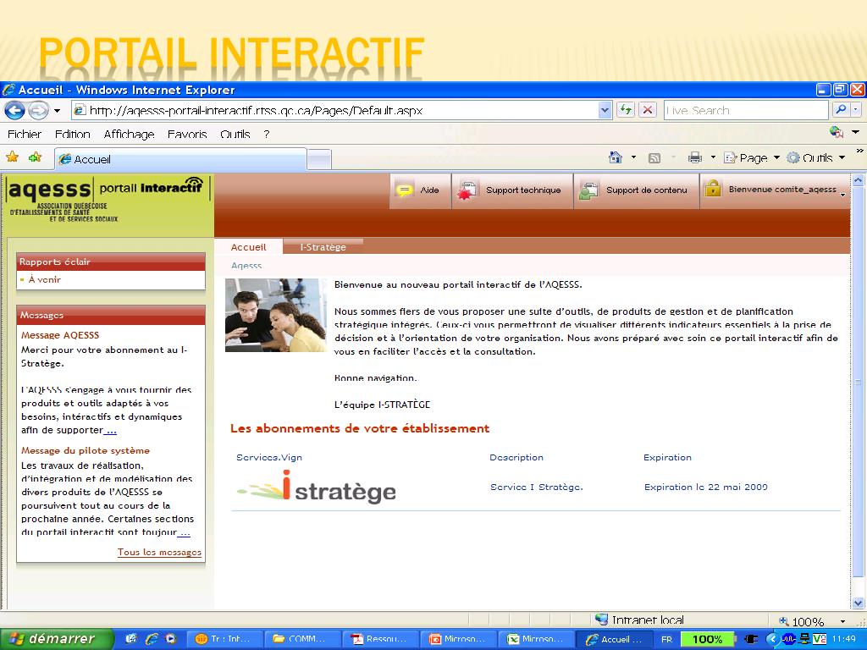Click the Expiration column header
The width and height of the screenshot is (867, 650).
pos(667,458)
